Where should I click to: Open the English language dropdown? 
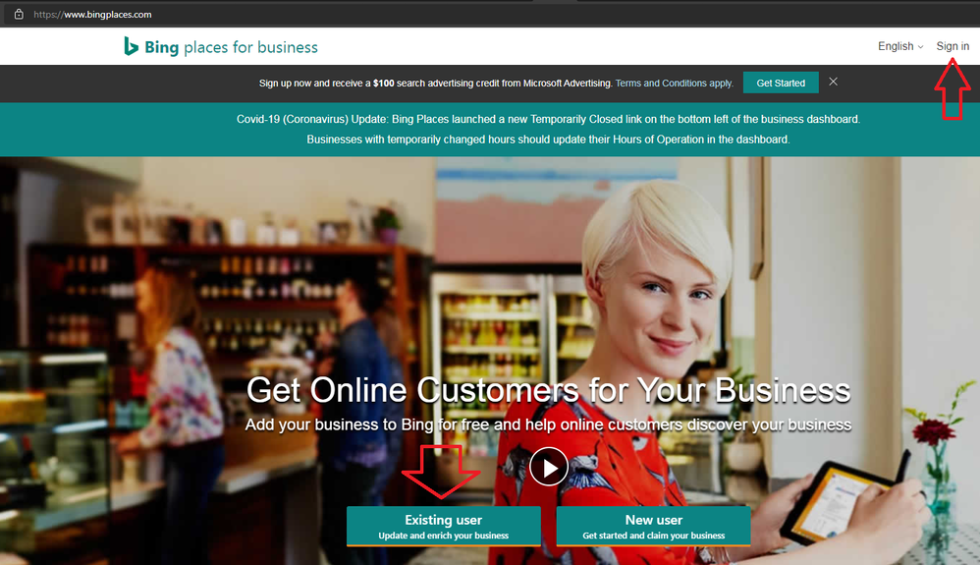pos(900,46)
